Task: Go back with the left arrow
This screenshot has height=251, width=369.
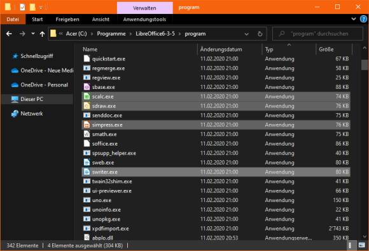Action: pyautogui.click(x=9, y=34)
